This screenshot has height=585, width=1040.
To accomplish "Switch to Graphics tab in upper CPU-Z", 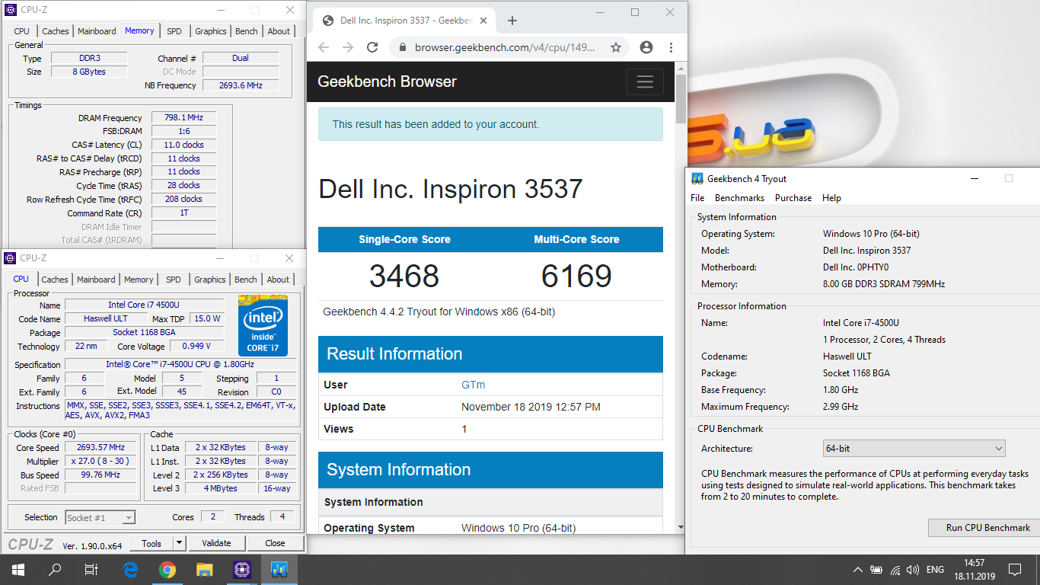I will (x=211, y=31).
